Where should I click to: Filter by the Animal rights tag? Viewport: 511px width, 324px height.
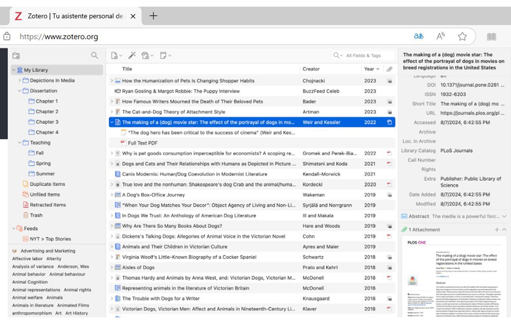click(x=77, y=290)
